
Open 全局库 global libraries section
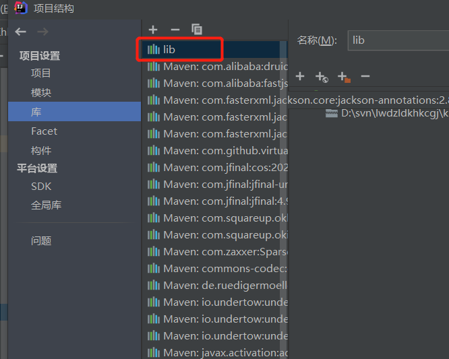(46, 205)
